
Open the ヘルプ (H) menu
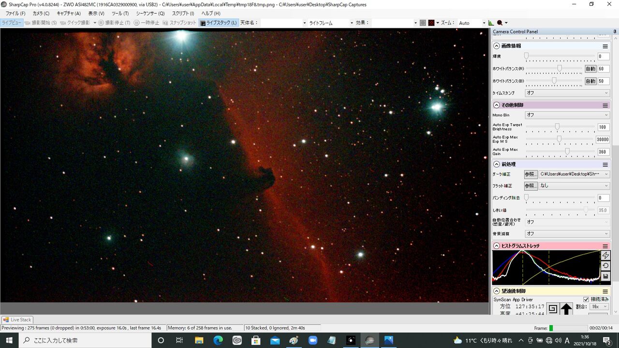[210, 14]
